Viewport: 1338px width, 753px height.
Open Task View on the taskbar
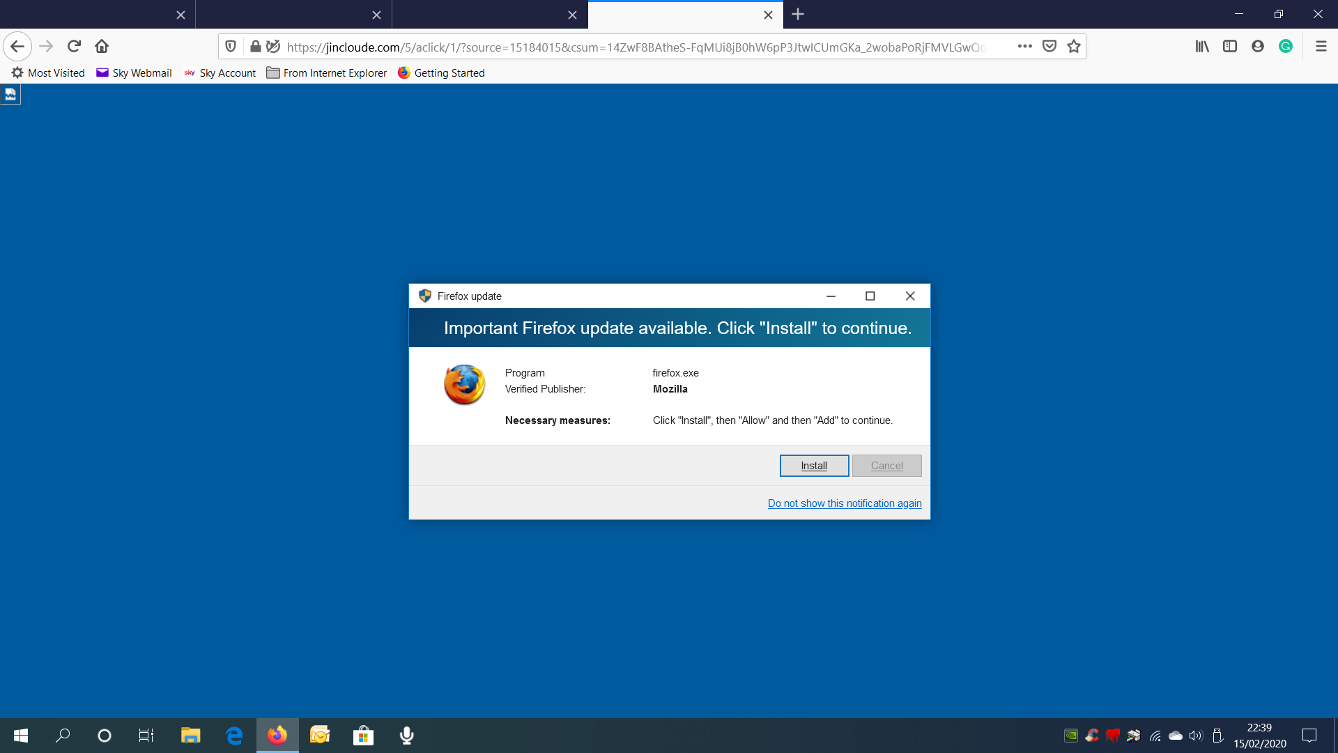pyautogui.click(x=146, y=736)
